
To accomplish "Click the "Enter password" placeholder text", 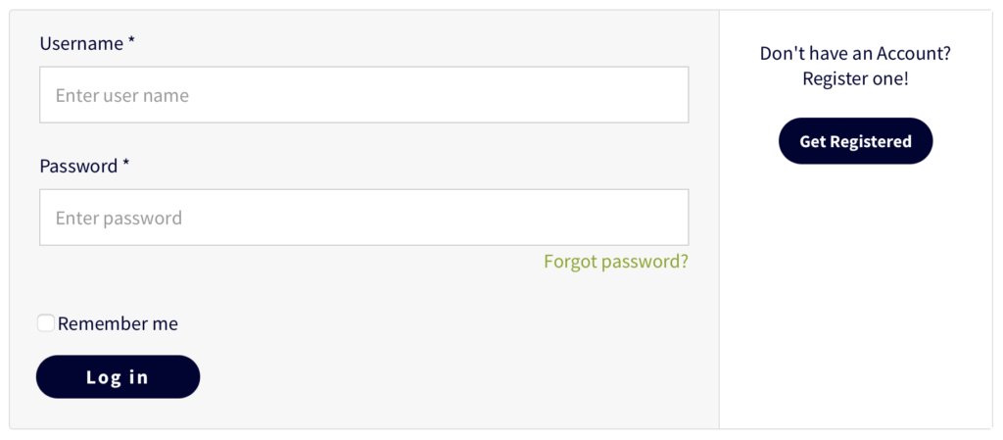I will click(x=119, y=219).
